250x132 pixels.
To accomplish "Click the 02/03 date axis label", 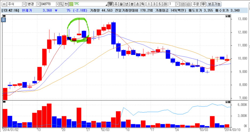I will 106,130.
